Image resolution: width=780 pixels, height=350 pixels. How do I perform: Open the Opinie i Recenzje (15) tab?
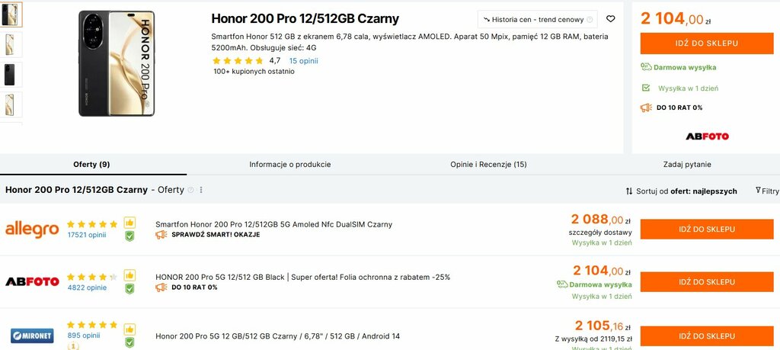pyautogui.click(x=488, y=164)
